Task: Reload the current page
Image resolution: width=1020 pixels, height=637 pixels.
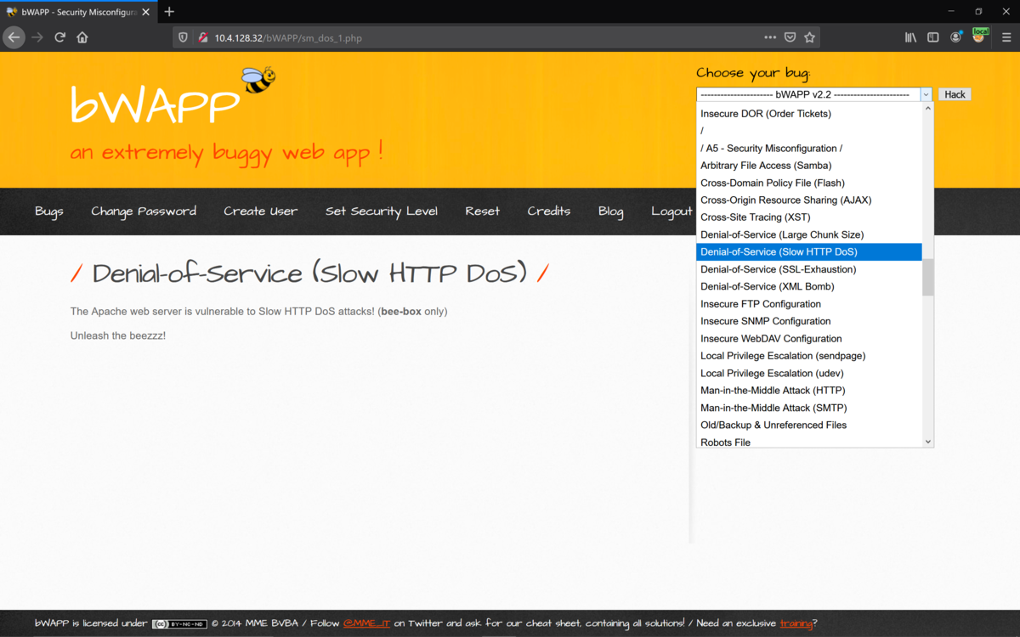Action: click(59, 37)
